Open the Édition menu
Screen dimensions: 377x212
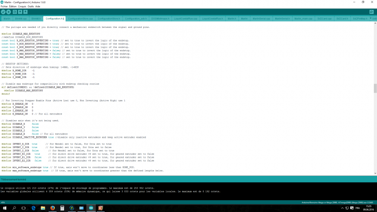[13, 6]
